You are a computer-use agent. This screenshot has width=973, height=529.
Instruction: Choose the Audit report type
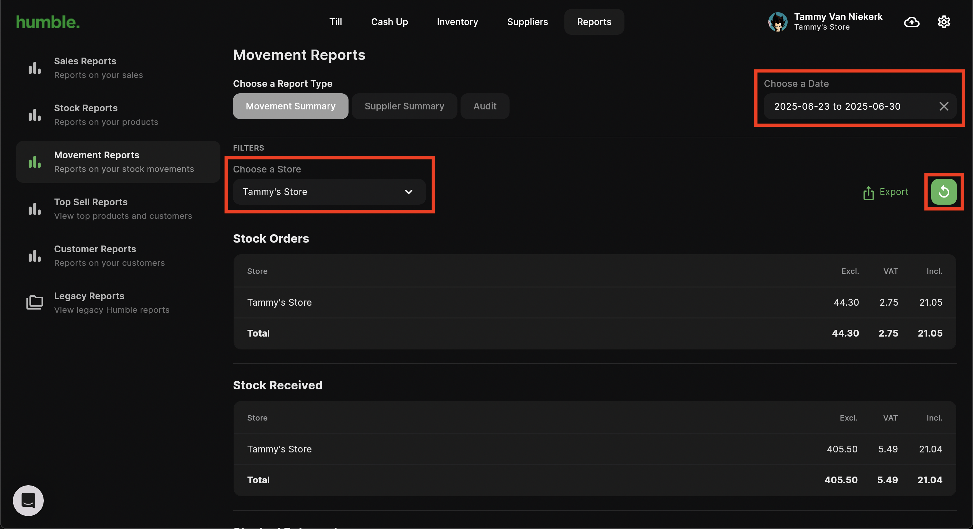(485, 107)
